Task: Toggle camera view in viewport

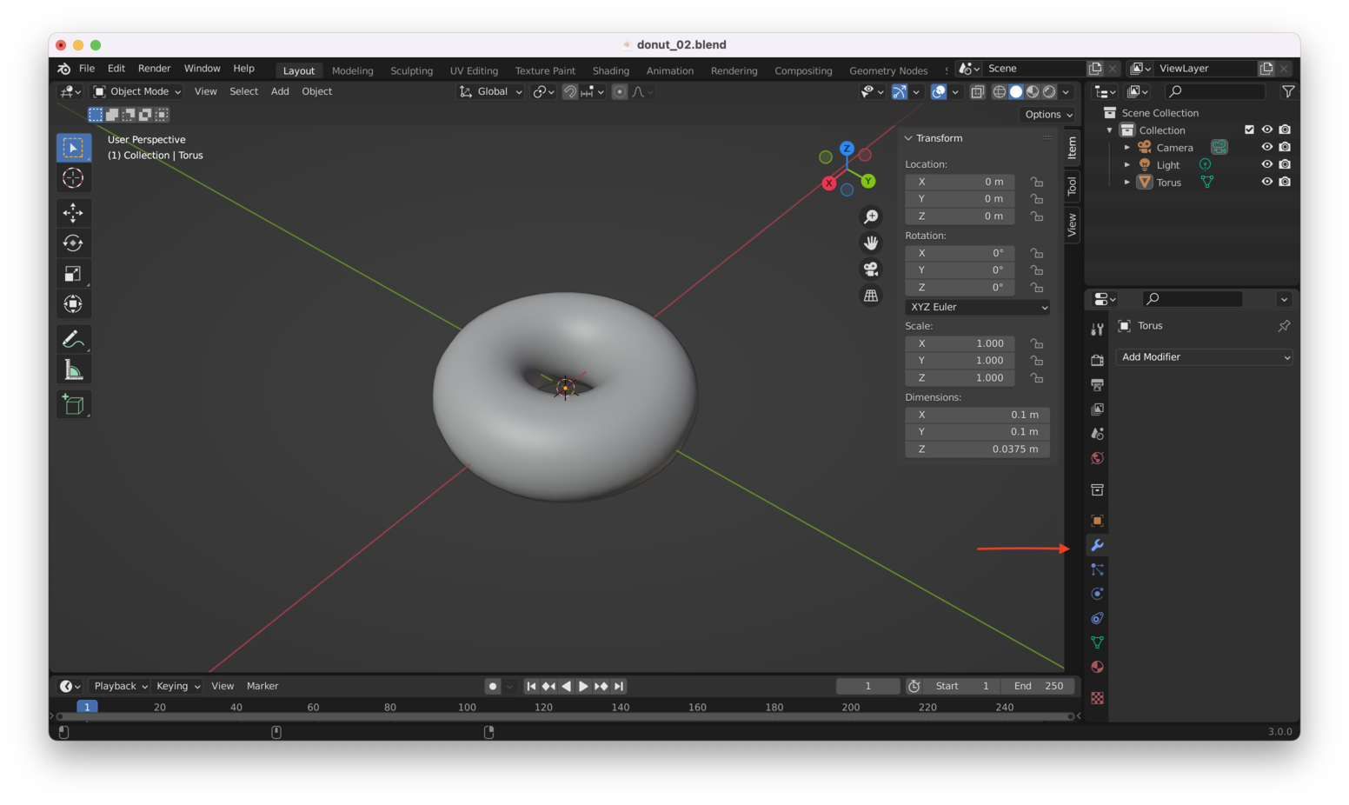Action: 870,269
